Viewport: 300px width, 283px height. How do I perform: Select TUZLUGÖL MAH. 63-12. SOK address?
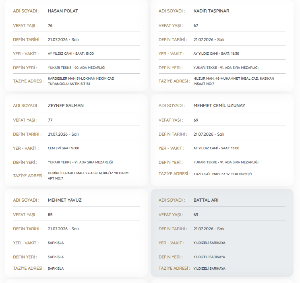[x=223, y=174]
